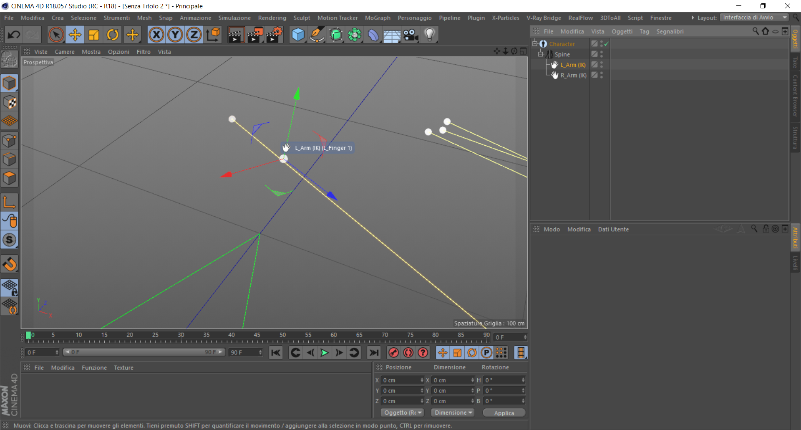
Task: Switch to Model mode
Action: (x=9, y=83)
